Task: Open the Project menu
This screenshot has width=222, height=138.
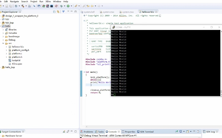Action: tap(34, 1)
